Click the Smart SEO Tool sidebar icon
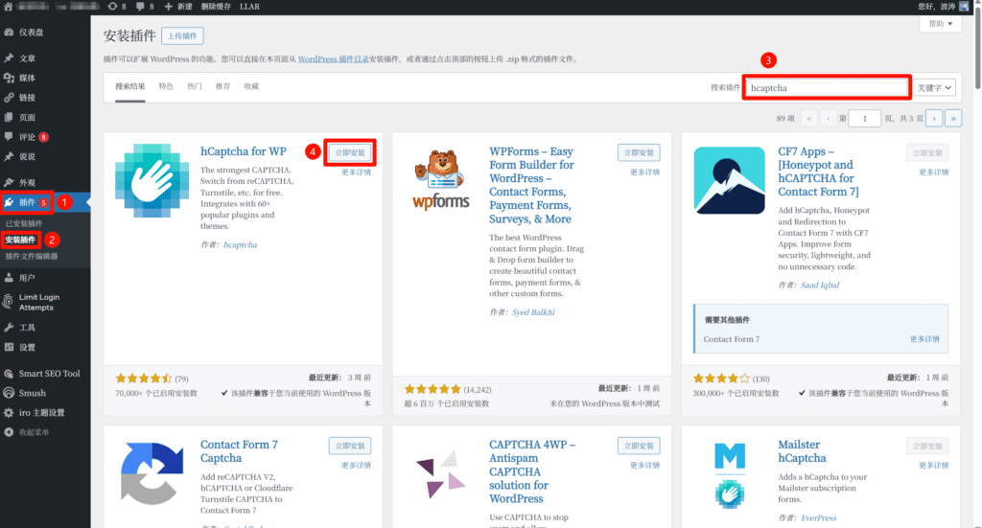The height and width of the screenshot is (528, 982). click(x=9, y=374)
